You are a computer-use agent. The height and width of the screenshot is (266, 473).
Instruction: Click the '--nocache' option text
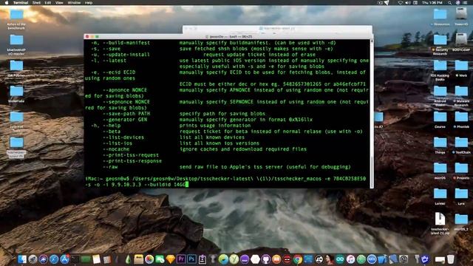(x=116, y=149)
